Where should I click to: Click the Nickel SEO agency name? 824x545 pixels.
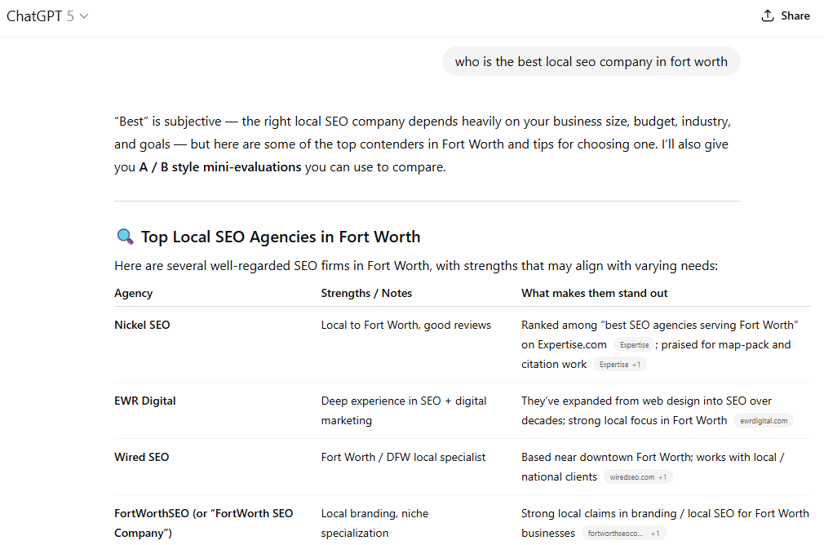pos(142,325)
